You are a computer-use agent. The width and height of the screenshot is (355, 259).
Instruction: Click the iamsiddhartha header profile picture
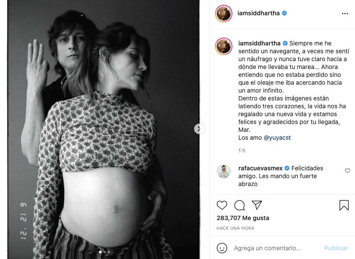224,14
